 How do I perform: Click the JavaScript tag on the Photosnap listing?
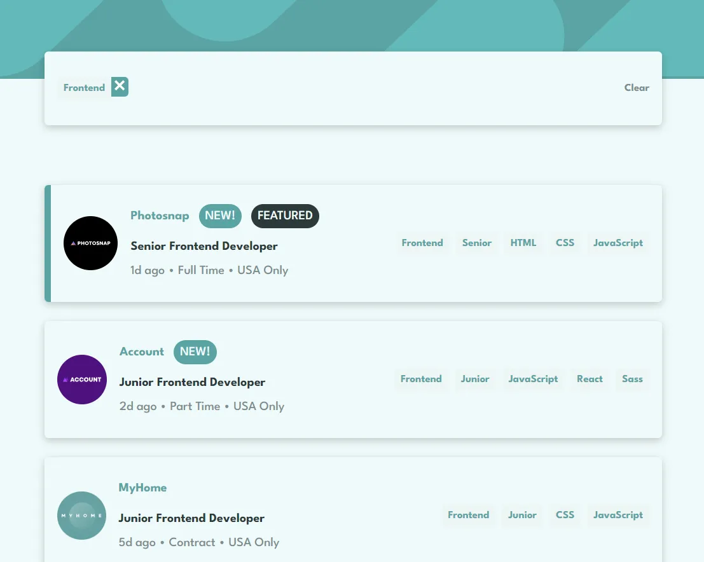pos(618,243)
